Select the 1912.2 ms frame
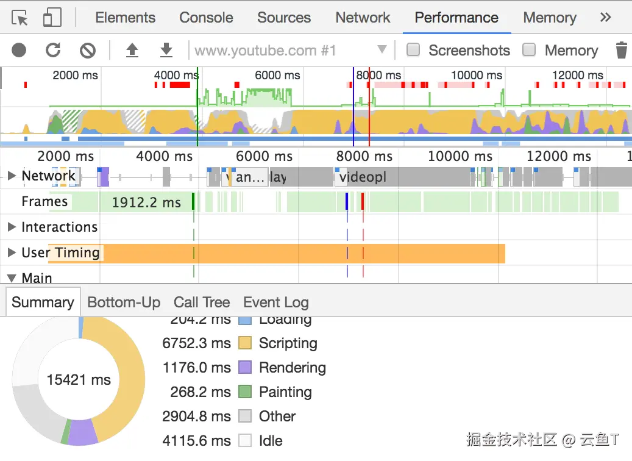The width and height of the screenshot is (632, 461). pos(146,202)
